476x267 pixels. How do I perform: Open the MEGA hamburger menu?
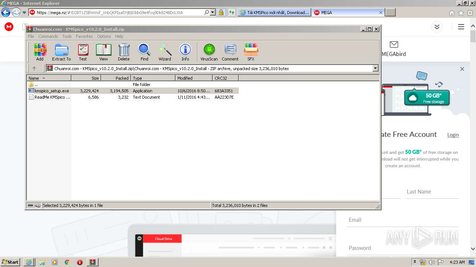pos(461,27)
